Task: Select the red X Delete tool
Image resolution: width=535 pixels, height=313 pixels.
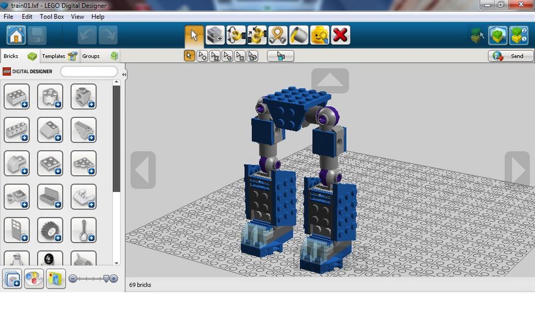Action: pyautogui.click(x=340, y=36)
